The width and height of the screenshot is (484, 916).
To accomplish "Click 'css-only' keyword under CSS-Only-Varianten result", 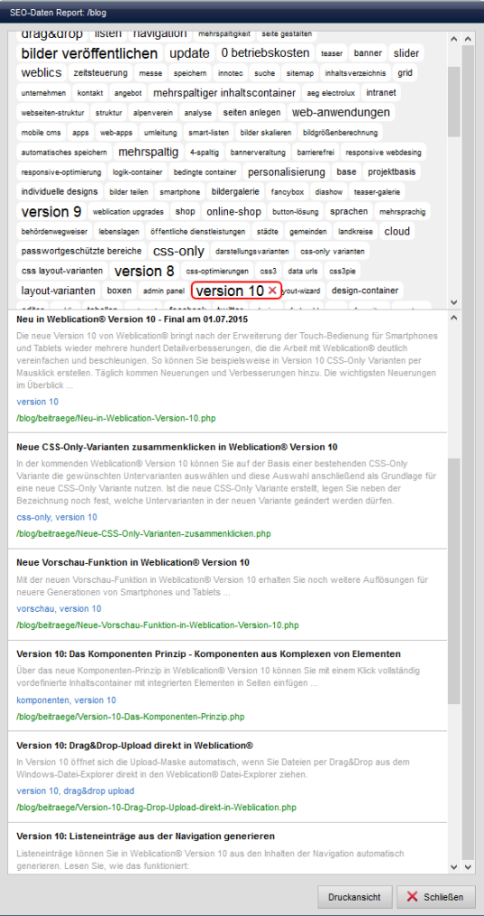I will click(x=32, y=517).
